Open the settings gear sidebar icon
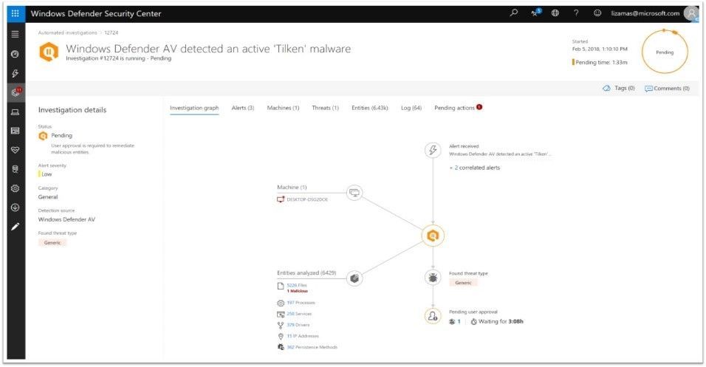The height and width of the screenshot is (367, 706). pos(15,188)
